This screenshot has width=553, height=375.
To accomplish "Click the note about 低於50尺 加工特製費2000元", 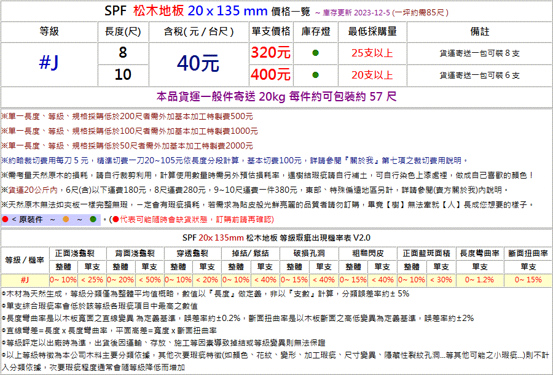I will pyautogui.click(x=127, y=145).
